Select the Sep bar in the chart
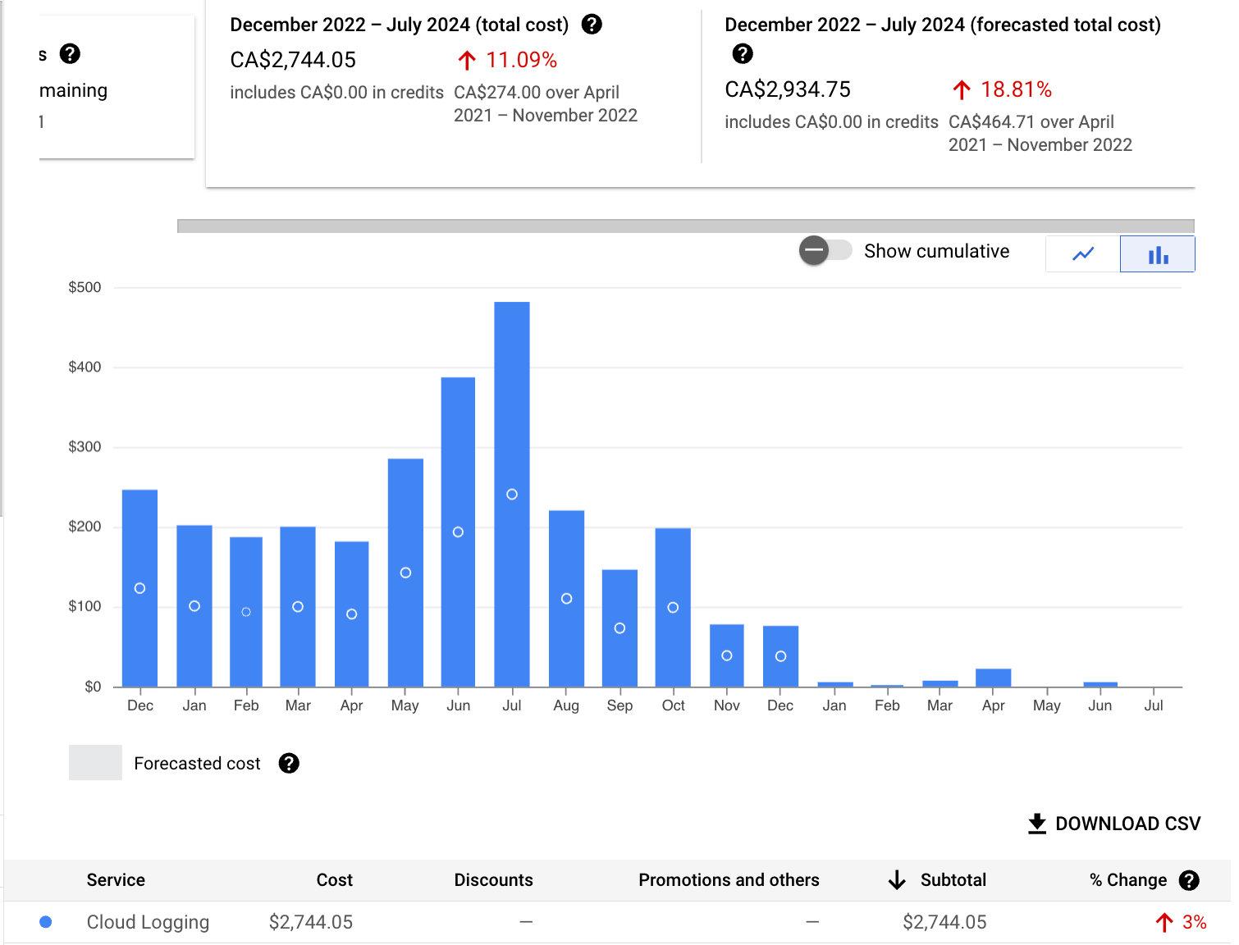The height and width of the screenshot is (945, 1239). pos(619,628)
